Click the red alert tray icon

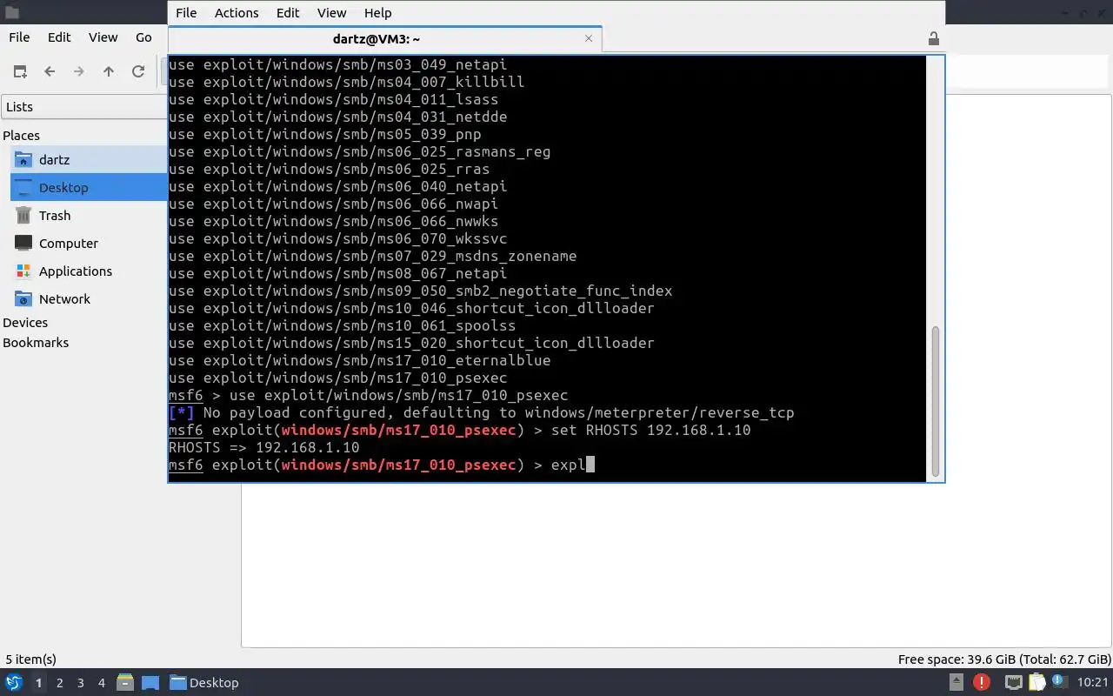click(982, 683)
